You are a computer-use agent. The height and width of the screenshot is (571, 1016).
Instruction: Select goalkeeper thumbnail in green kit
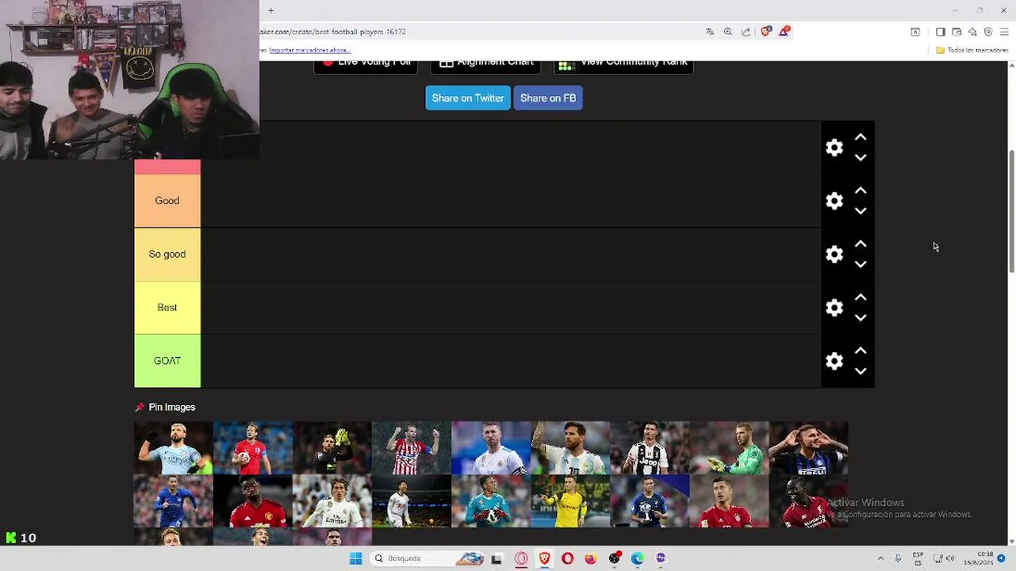729,448
